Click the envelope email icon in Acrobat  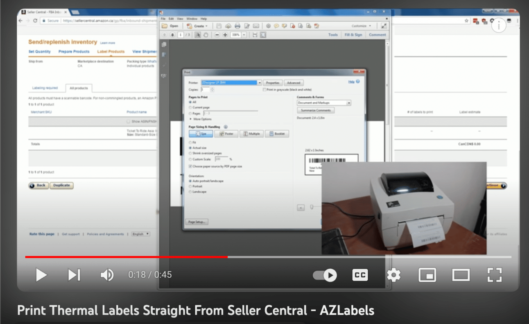click(x=256, y=26)
